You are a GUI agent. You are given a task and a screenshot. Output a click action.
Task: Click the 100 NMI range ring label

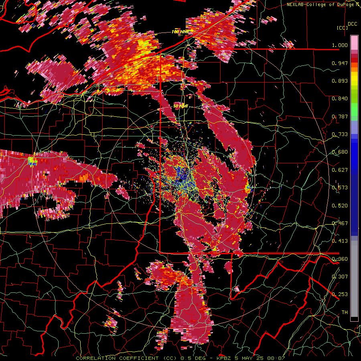tap(180, 32)
